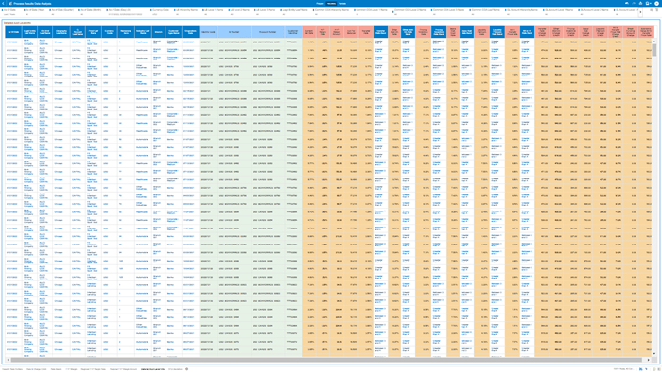Open the LE Level 1 Name filter
The height and width of the screenshot is (372, 662).
click(213, 10)
